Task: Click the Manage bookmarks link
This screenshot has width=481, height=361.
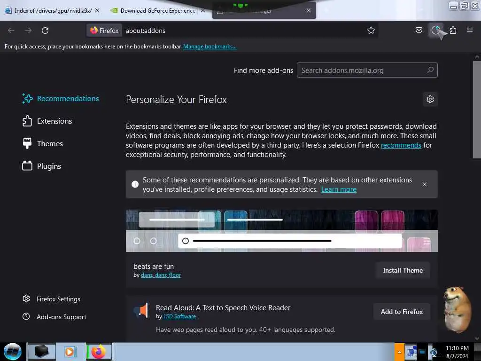Action: 210,47
